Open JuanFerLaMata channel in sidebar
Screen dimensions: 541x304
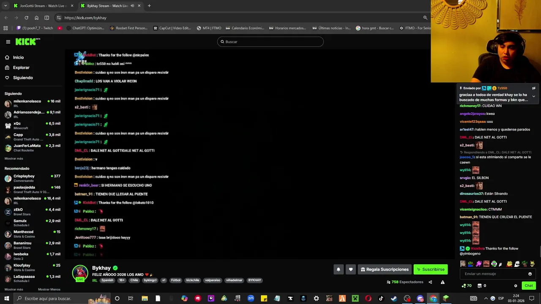pyautogui.click(x=32, y=148)
